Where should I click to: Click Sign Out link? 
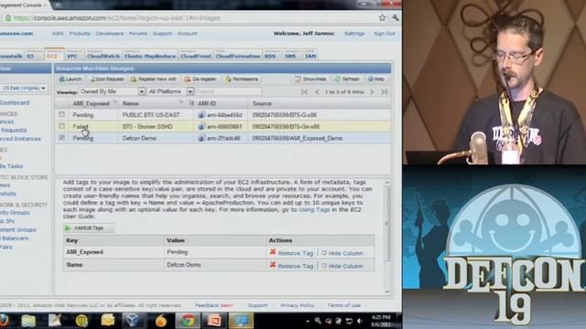coord(385,34)
